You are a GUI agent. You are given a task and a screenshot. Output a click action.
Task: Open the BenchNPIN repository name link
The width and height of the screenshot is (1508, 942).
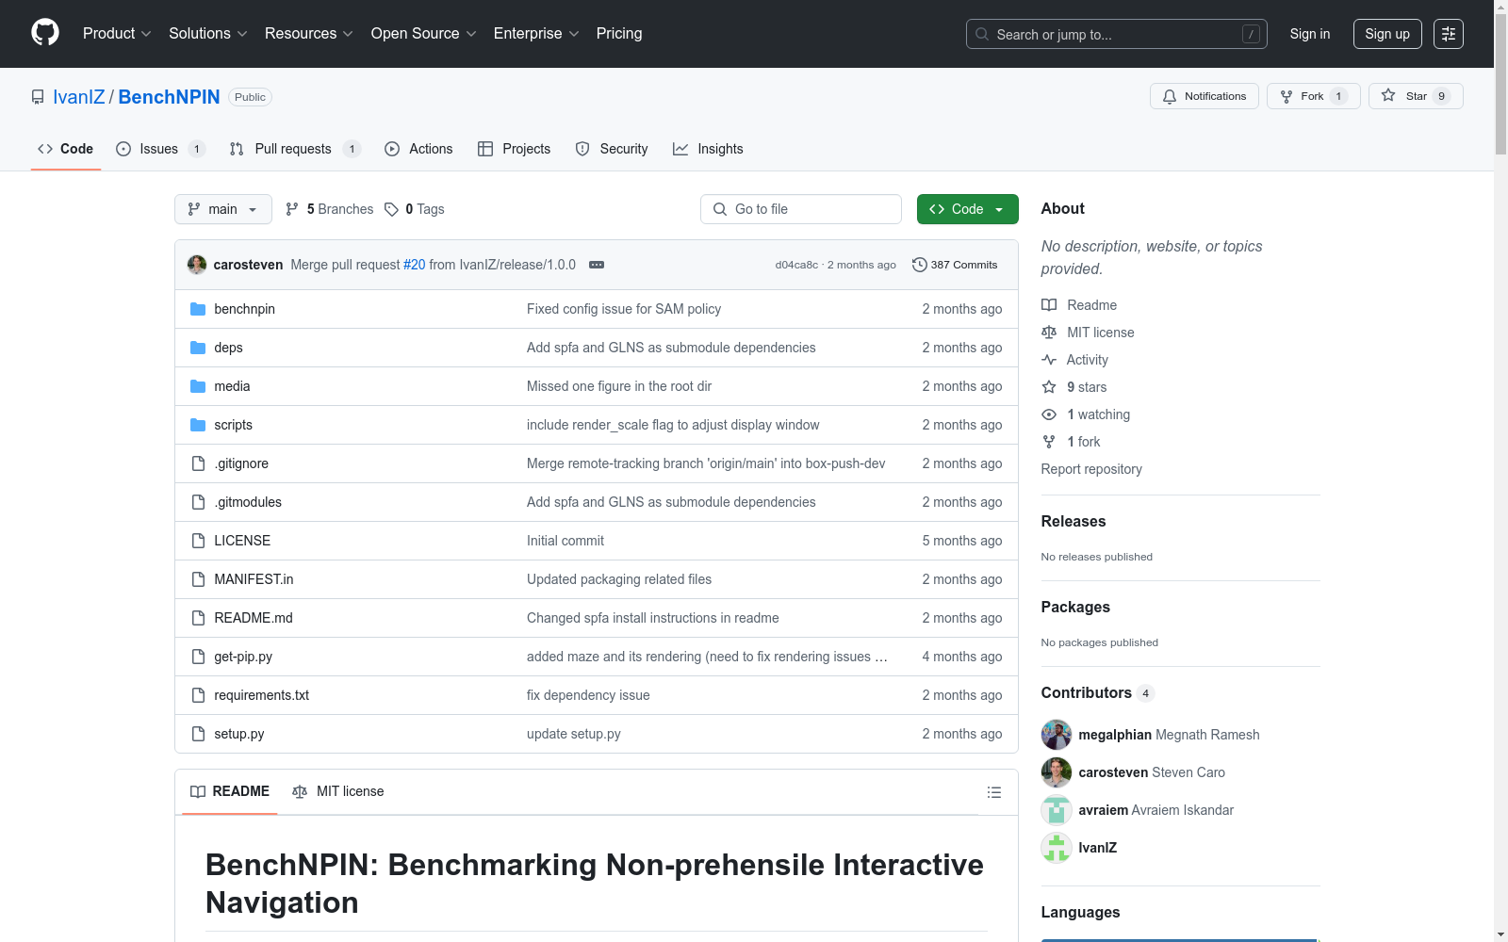pyautogui.click(x=170, y=97)
